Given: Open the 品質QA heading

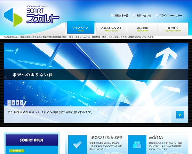Looking at the screenshot, I should coord(156,137).
